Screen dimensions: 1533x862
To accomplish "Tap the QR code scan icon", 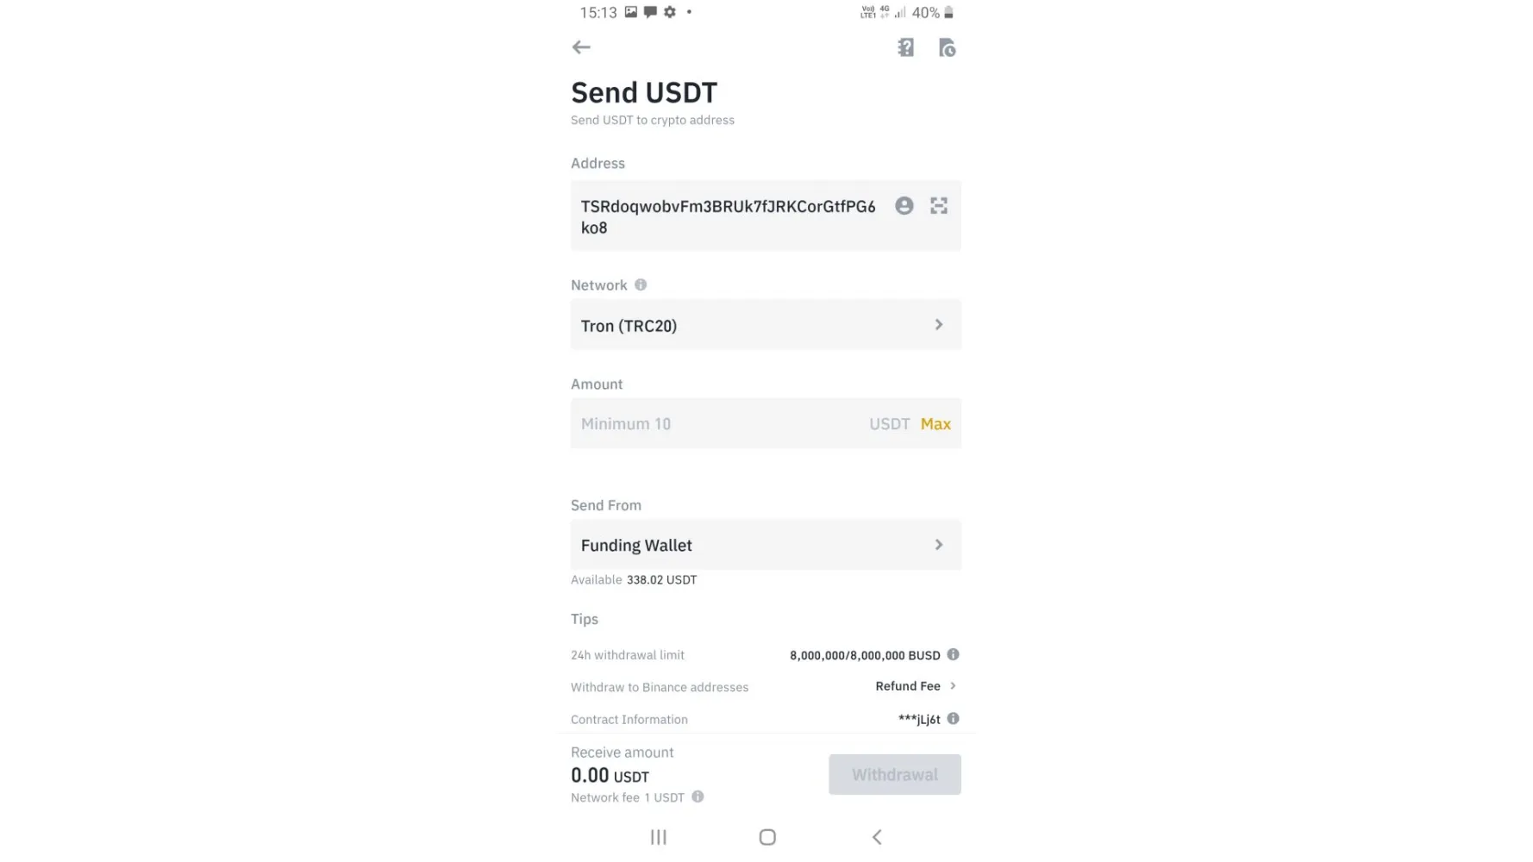I will (x=939, y=206).
